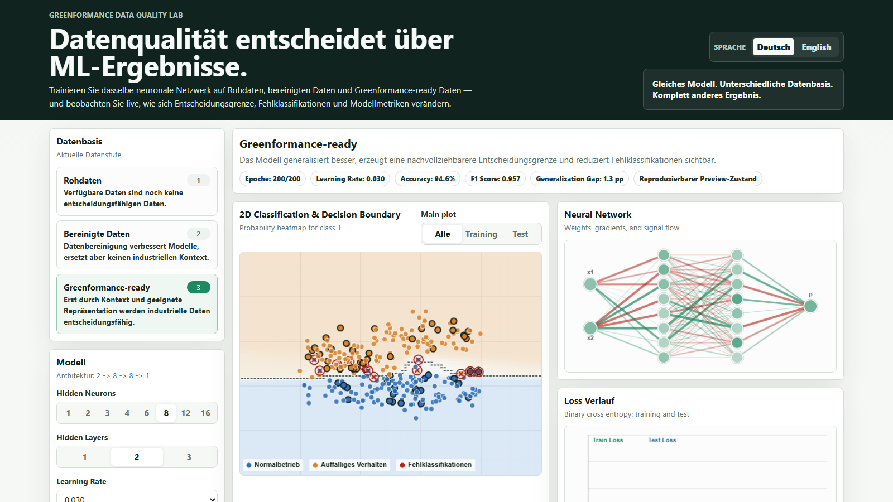
Task: Click the F1 Score: 0.957 badge
Action: coord(495,178)
